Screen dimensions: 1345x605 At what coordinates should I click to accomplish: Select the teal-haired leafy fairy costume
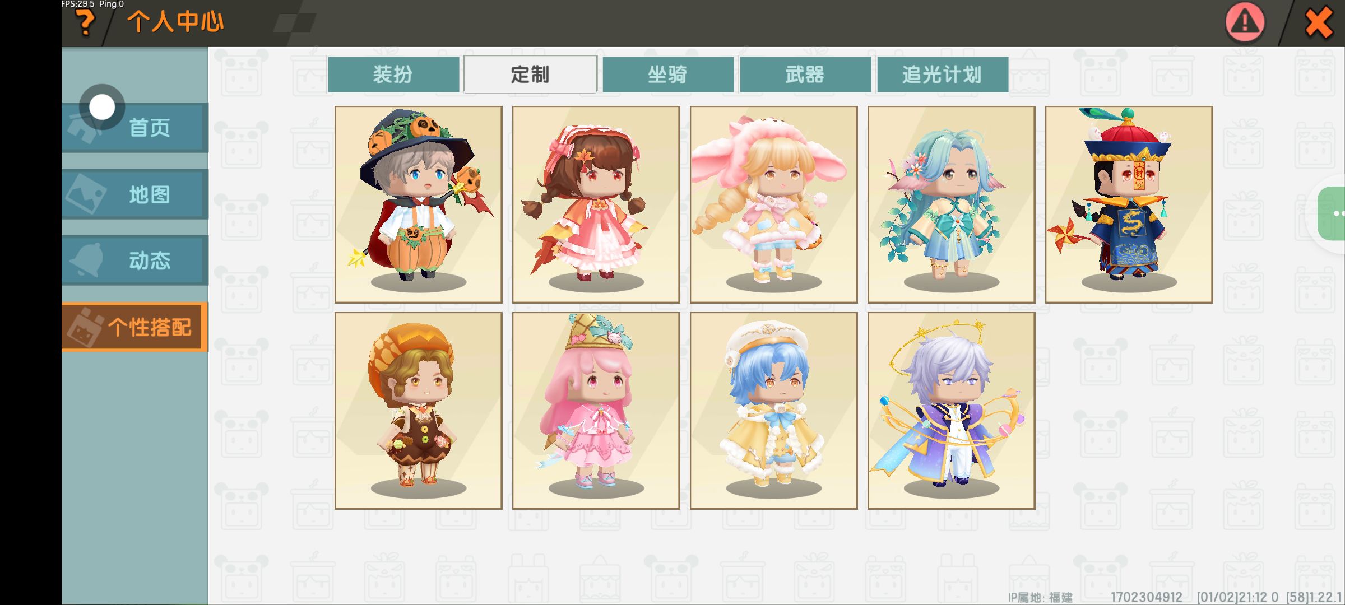[x=952, y=204]
